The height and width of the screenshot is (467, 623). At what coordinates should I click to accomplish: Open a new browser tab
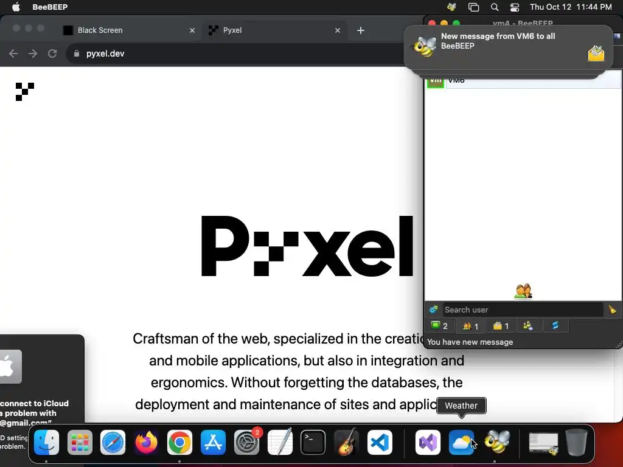[x=360, y=30]
